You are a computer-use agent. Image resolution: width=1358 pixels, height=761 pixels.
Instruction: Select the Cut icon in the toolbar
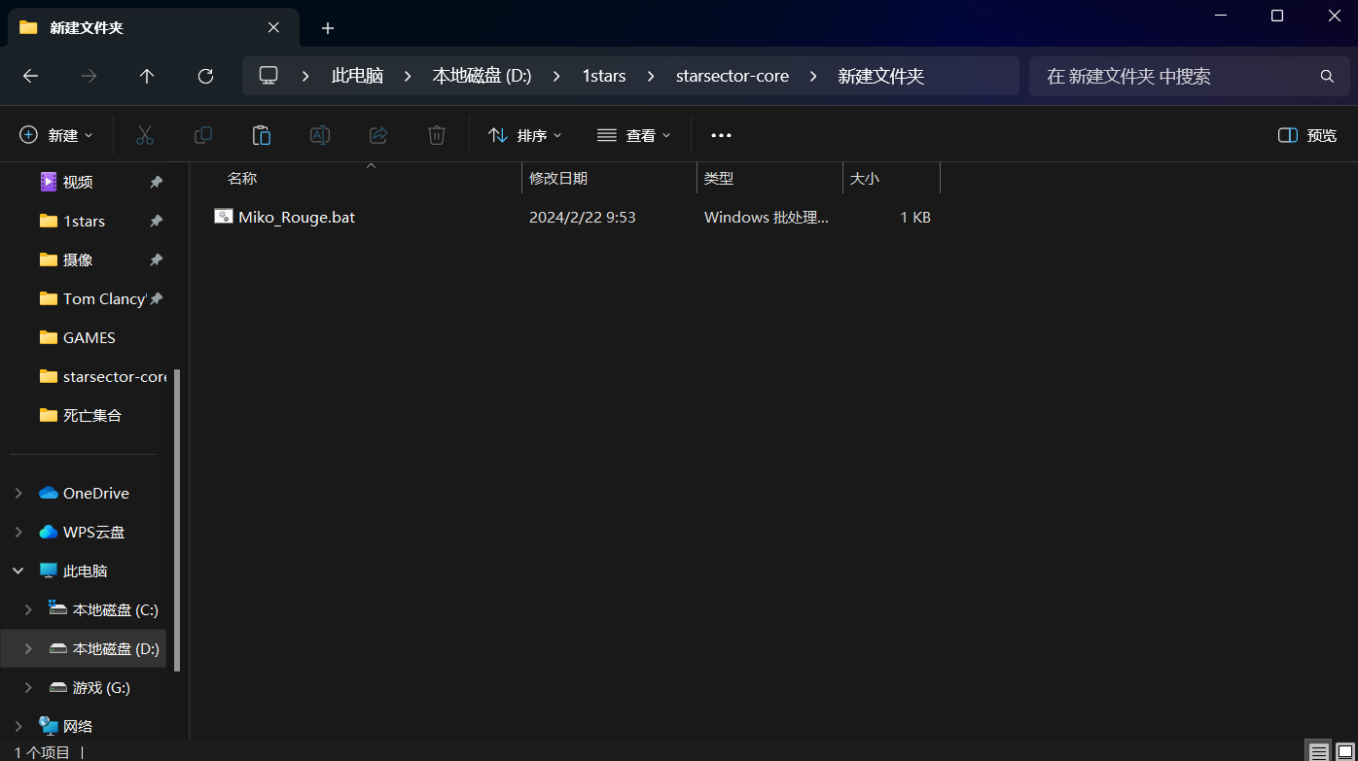145,135
